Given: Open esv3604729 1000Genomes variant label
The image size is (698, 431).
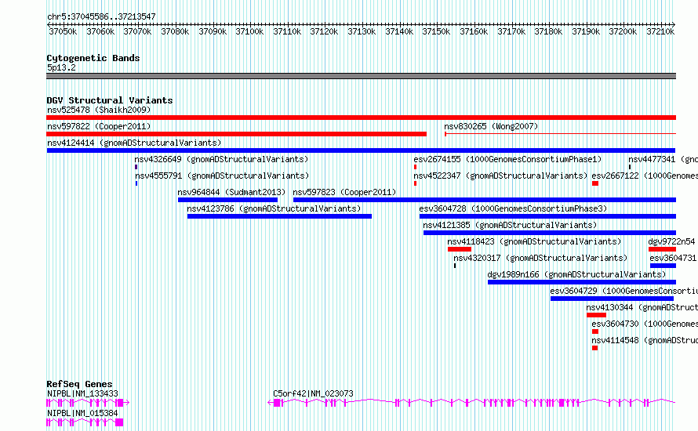Looking at the screenshot, I should coord(623,291).
